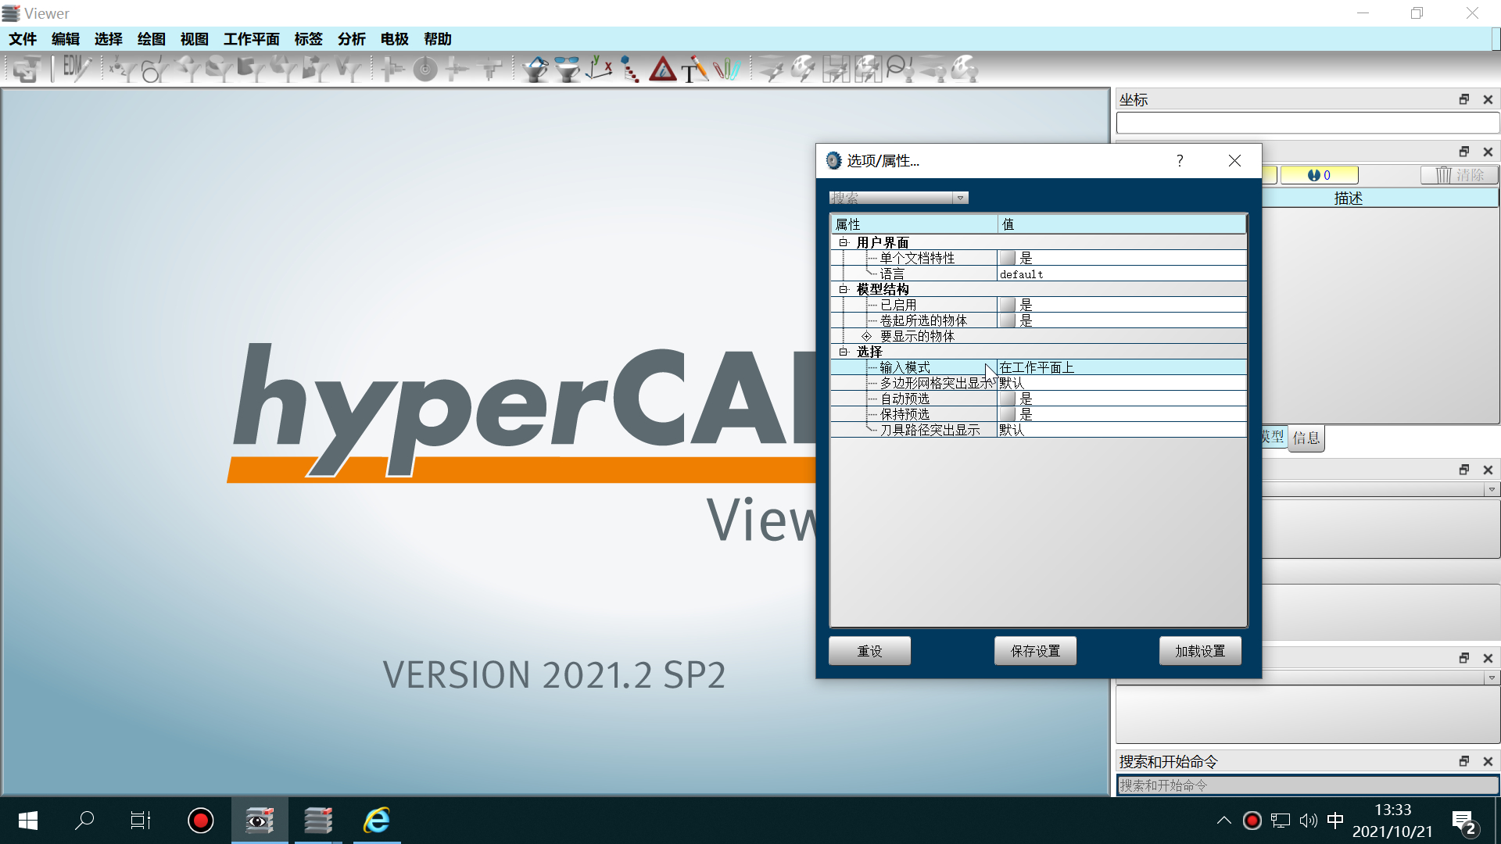The image size is (1501, 844).
Task: Click the painter palette toolbar icon
Action: 803,70
